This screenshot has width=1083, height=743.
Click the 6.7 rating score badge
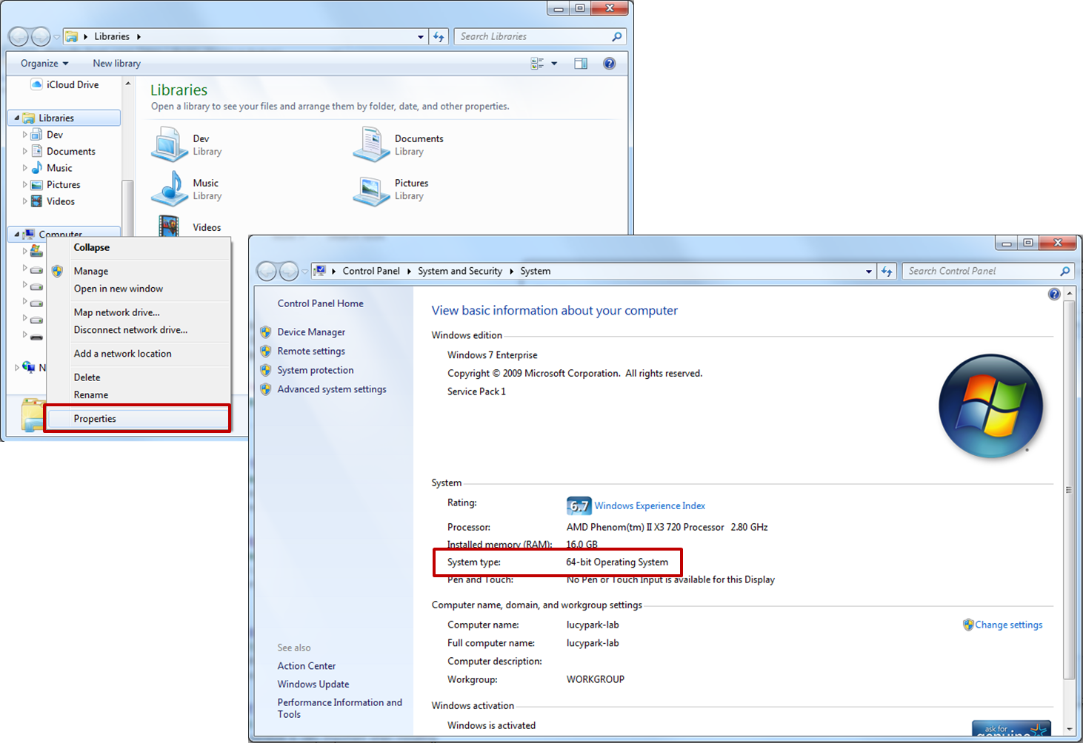pyautogui.click(x=579, y=505)
